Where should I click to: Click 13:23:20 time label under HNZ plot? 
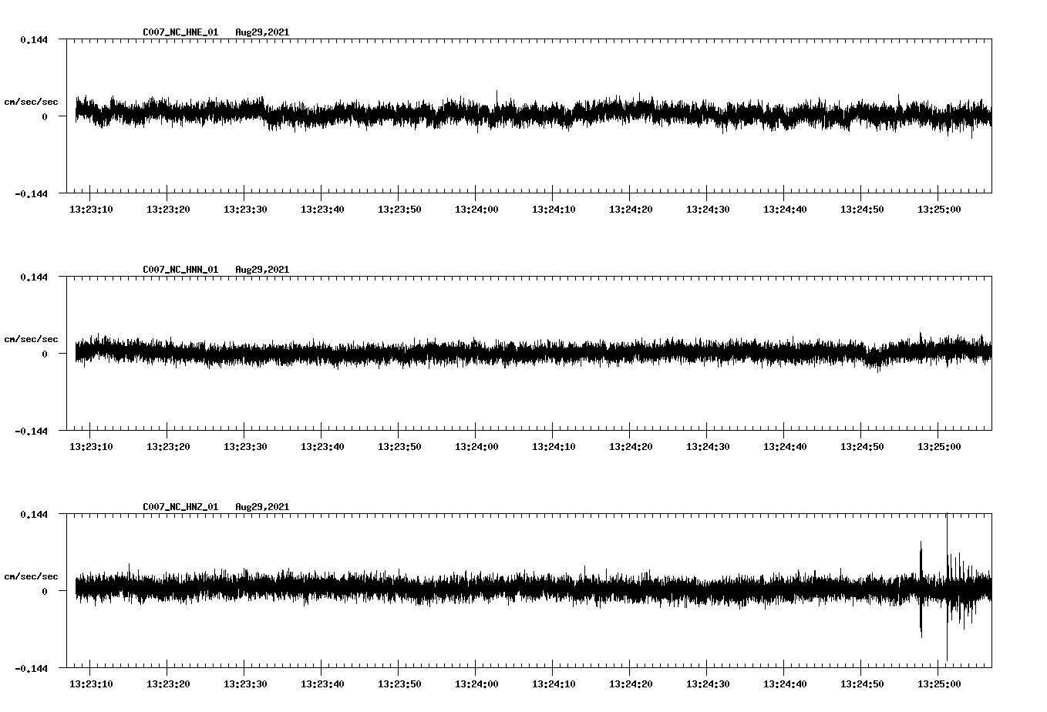(x=168, y=683)
